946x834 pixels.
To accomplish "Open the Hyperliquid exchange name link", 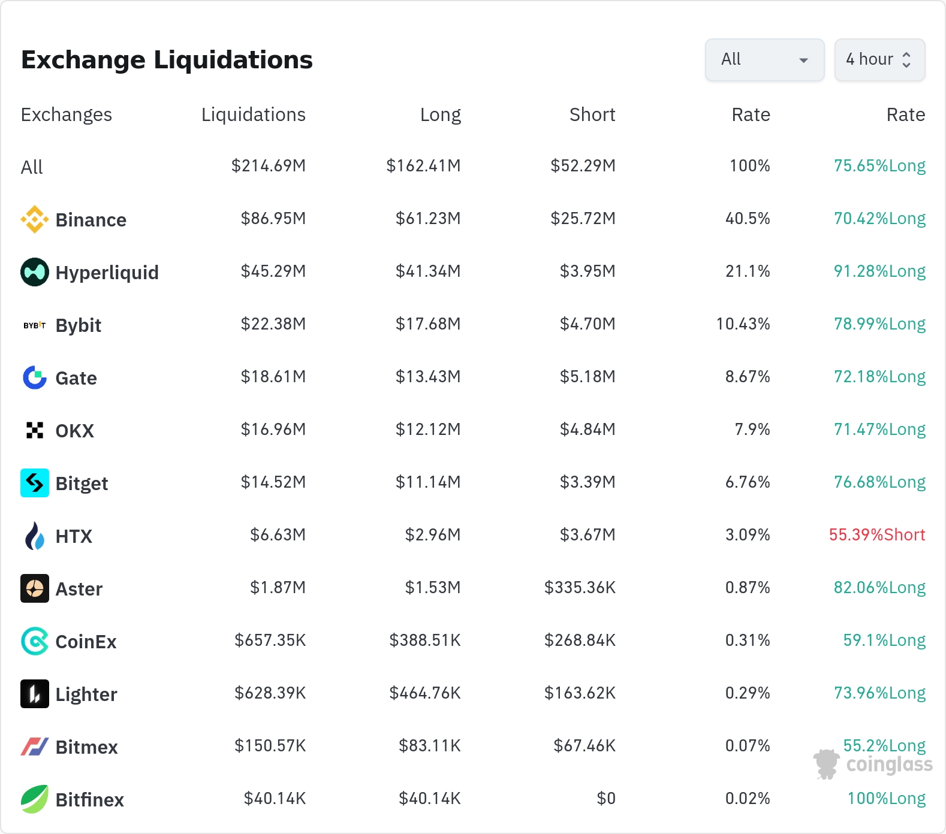I will (x=107, y=273).
